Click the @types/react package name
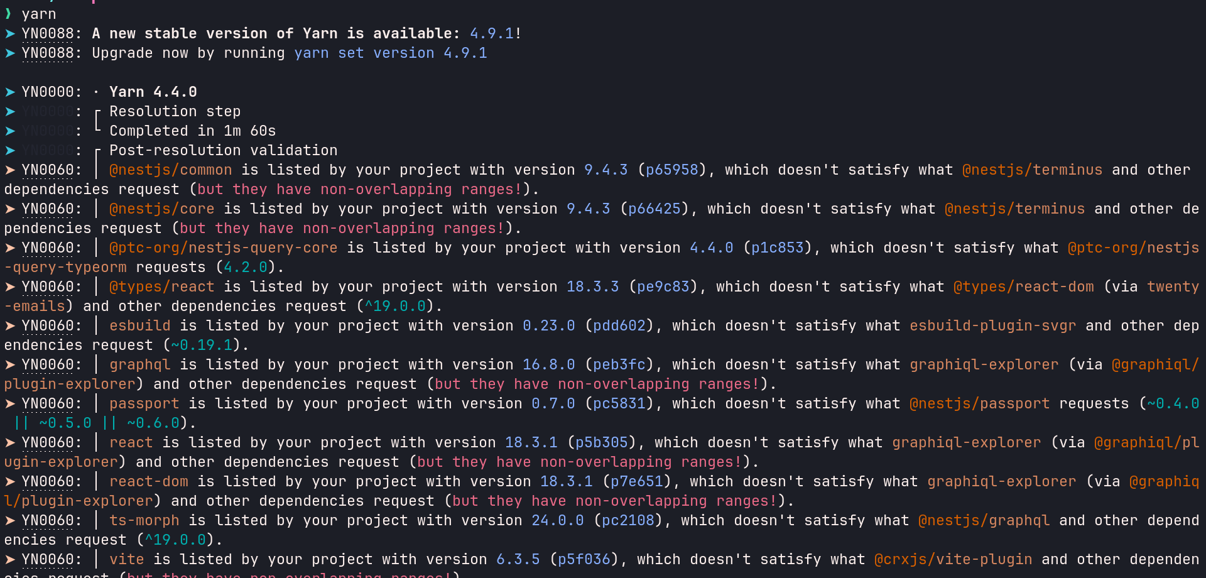Screen dimensions: 1206x578 click(x=162, y=286)
